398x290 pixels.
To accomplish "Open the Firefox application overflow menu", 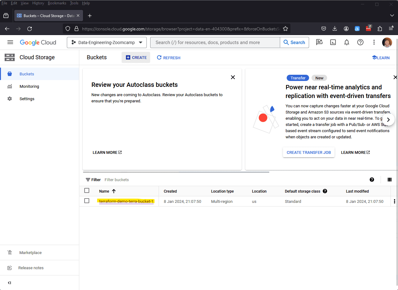I will pyautogui.click(x=391, y=29).
